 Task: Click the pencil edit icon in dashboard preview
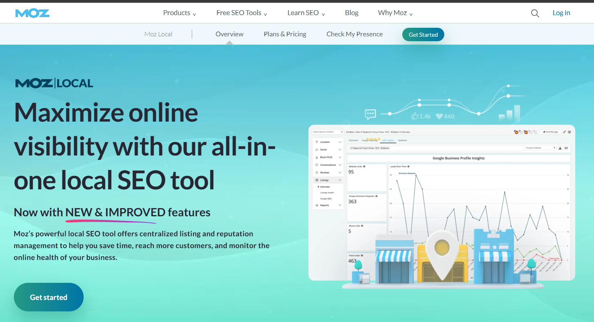pyautogui.click(x=565, y=132)
